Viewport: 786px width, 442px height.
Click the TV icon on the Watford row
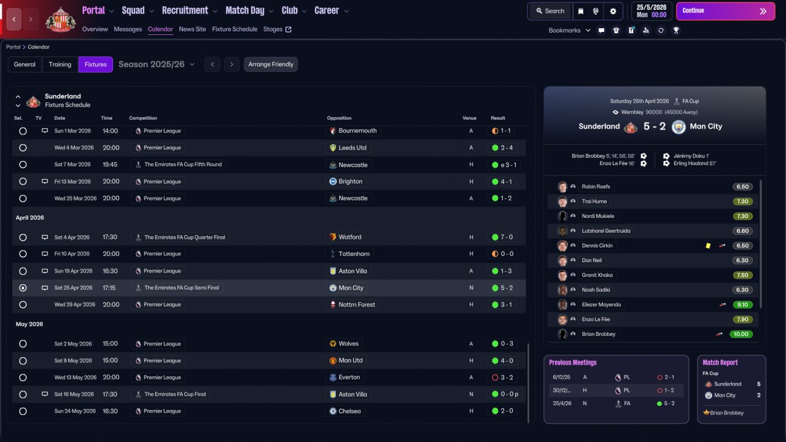tap(44, 237)
